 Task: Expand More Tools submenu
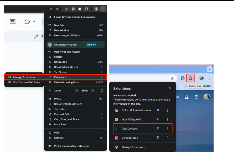point(75,124)
